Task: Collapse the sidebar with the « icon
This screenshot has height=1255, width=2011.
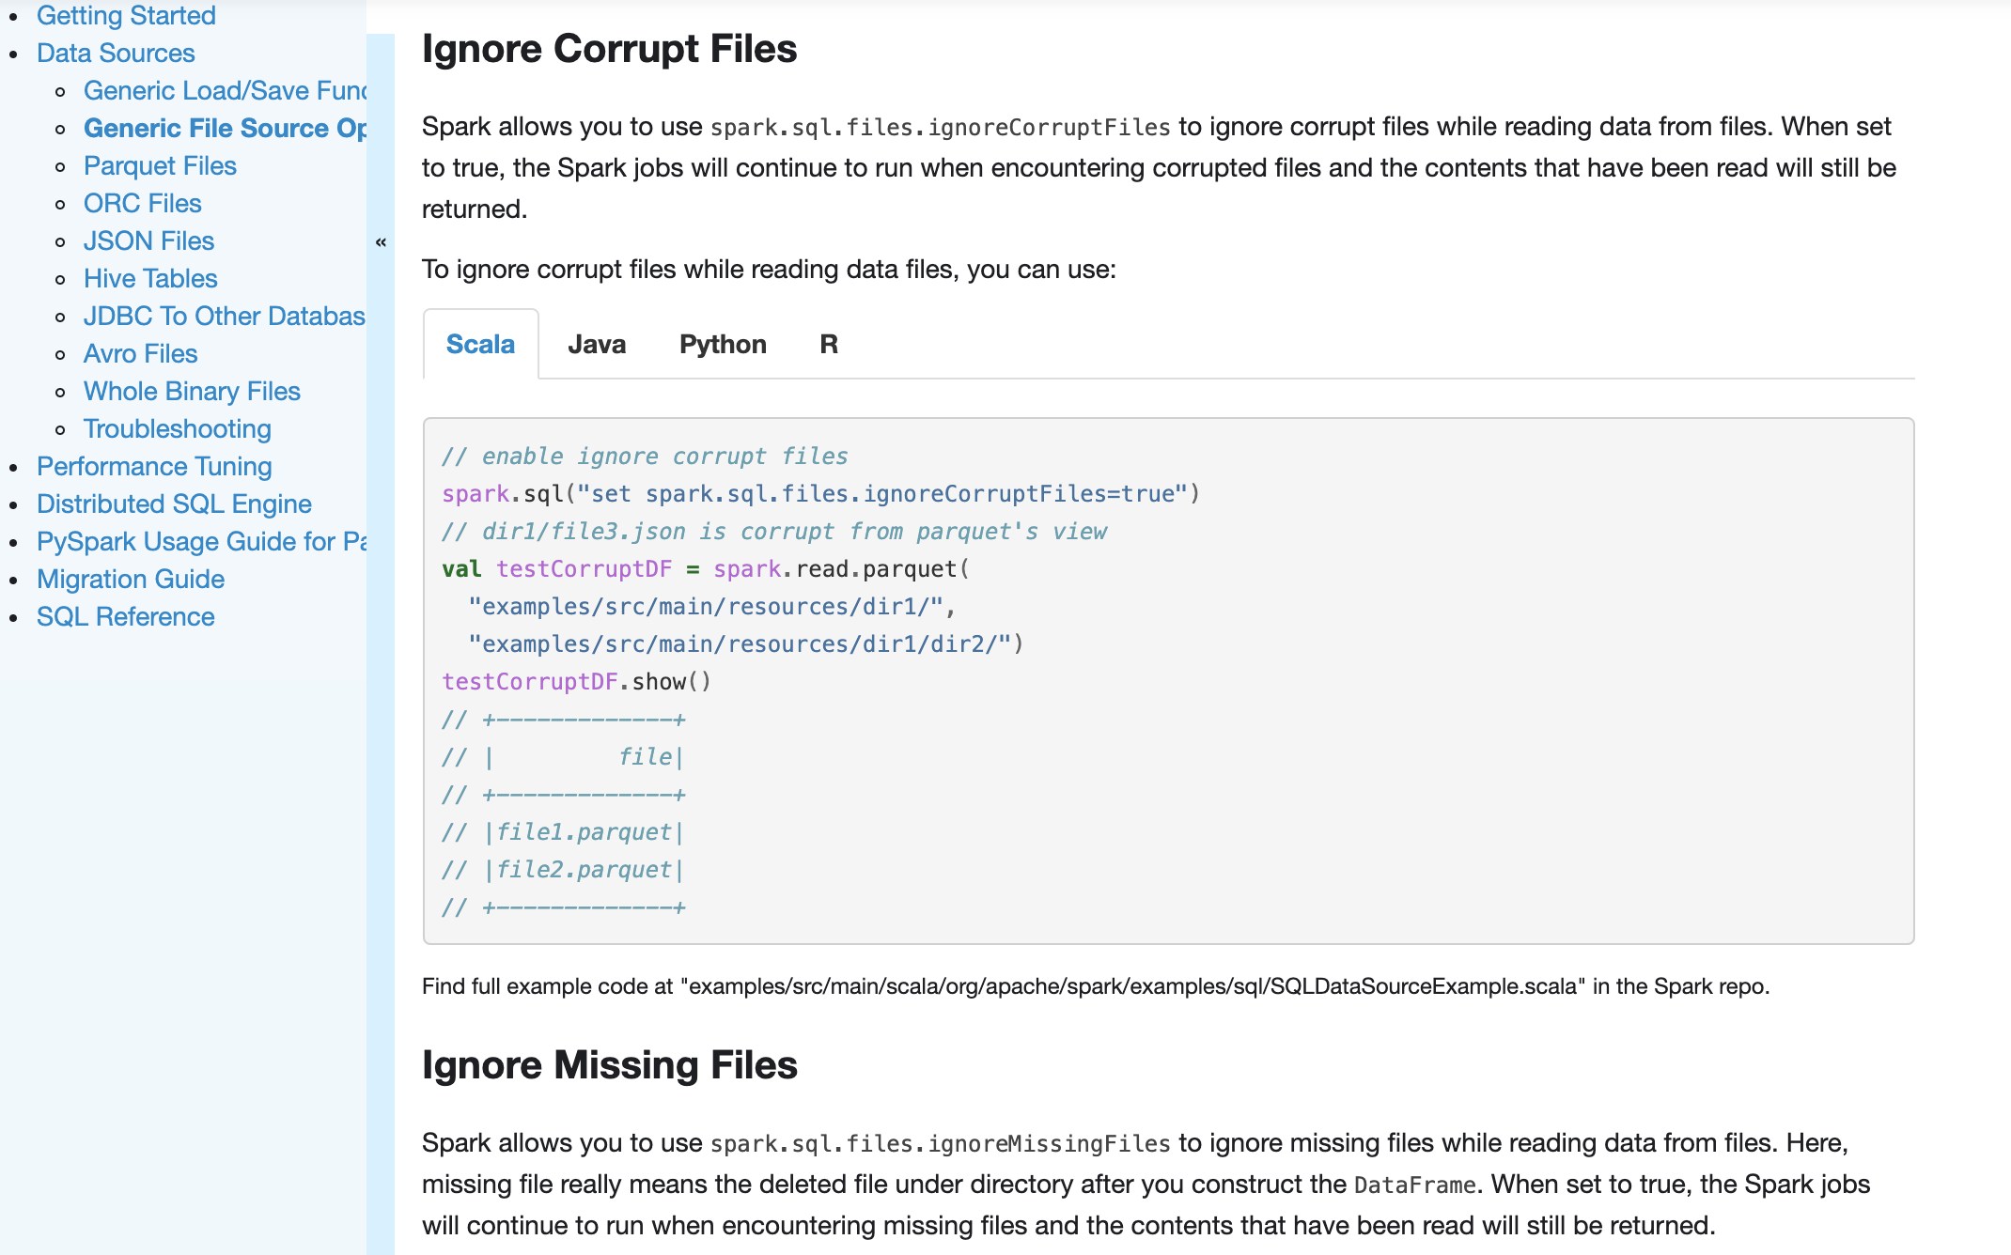Action: 381,242
